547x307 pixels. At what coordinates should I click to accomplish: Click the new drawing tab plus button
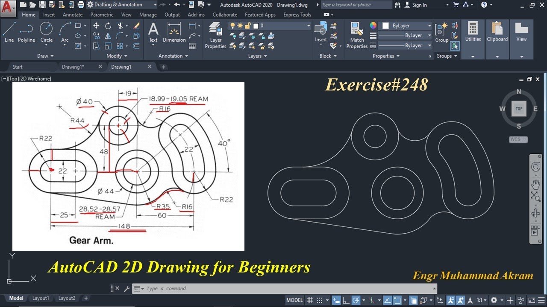coord(163,67)
